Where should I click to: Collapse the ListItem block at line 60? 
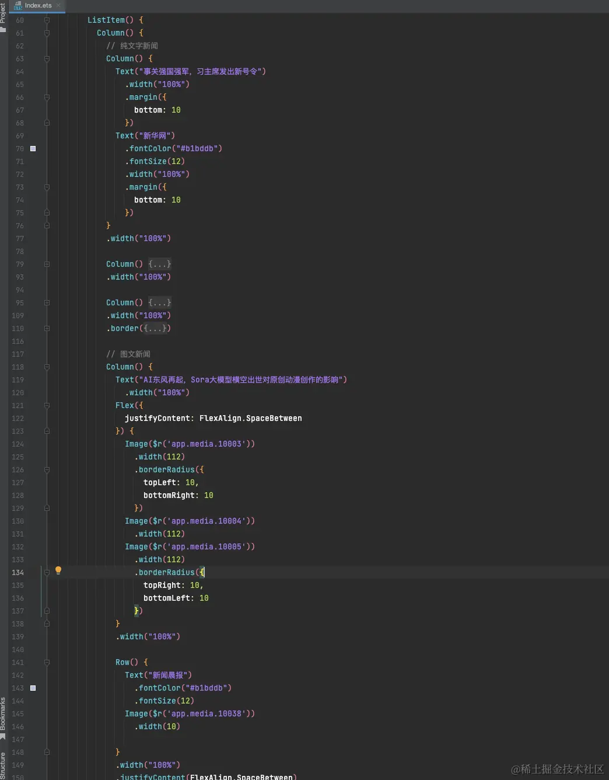[47, 20]
